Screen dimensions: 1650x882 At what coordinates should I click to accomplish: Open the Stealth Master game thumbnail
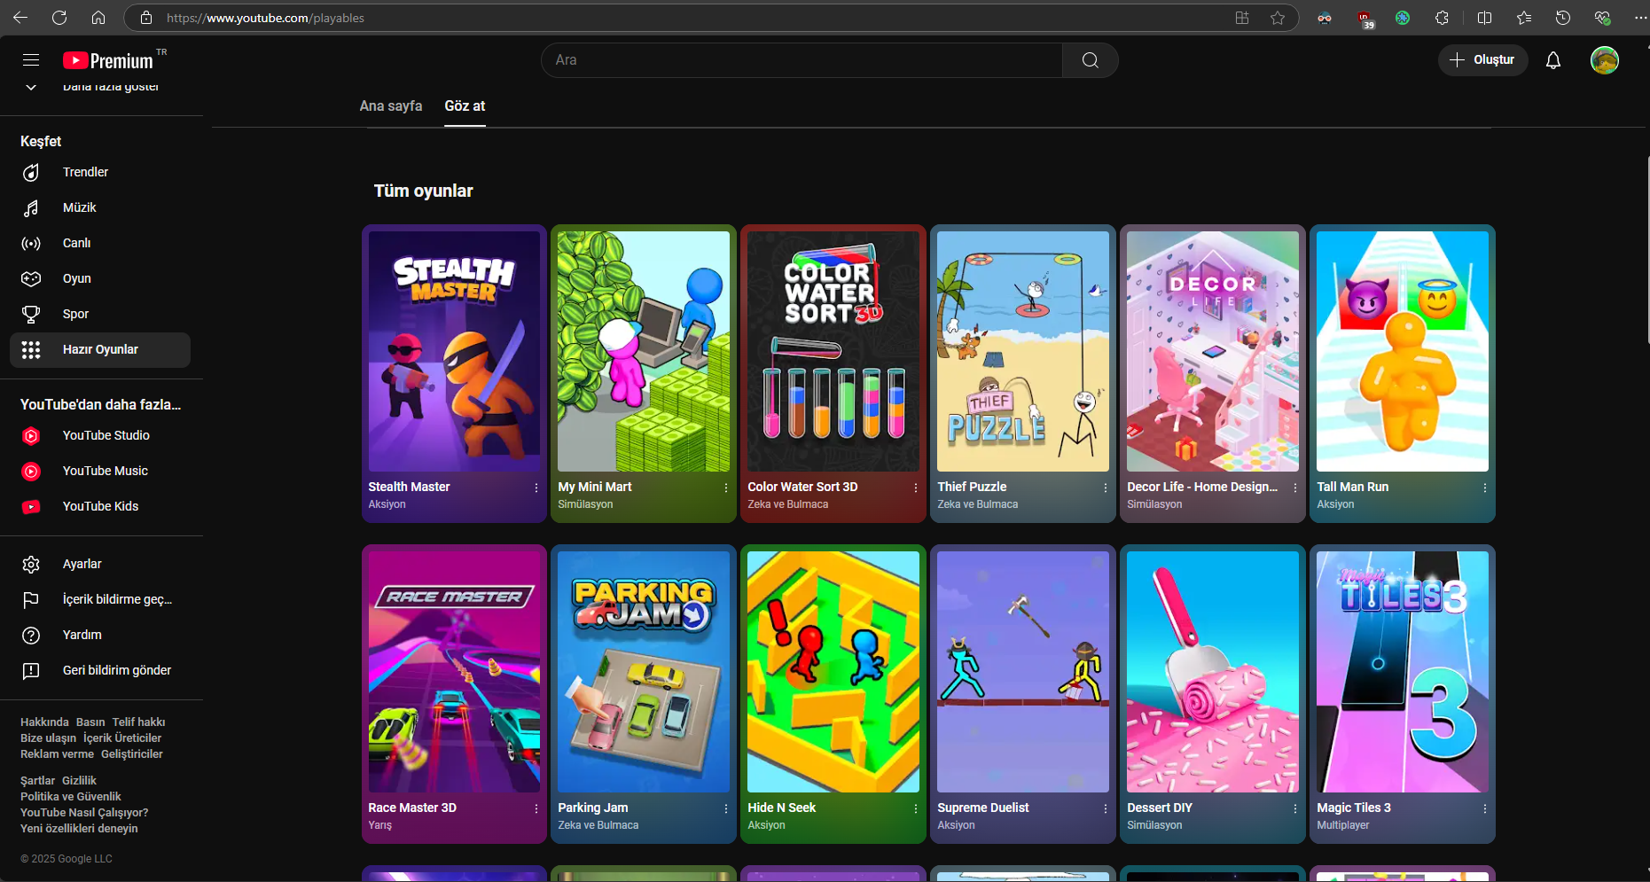[454, 352]
